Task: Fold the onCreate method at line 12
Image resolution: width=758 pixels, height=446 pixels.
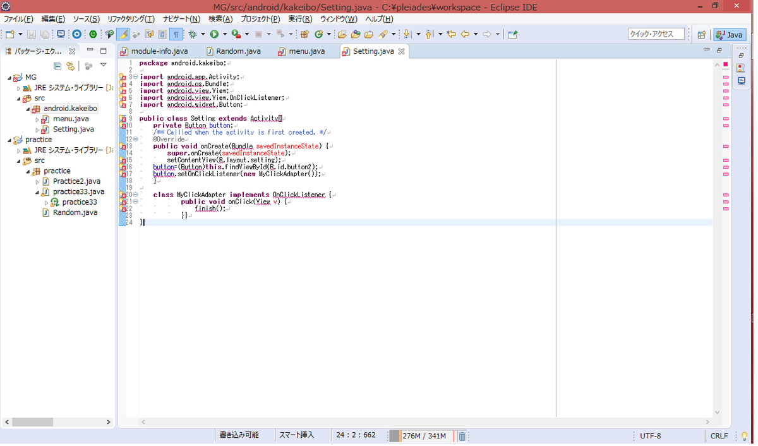Action: 136,139
